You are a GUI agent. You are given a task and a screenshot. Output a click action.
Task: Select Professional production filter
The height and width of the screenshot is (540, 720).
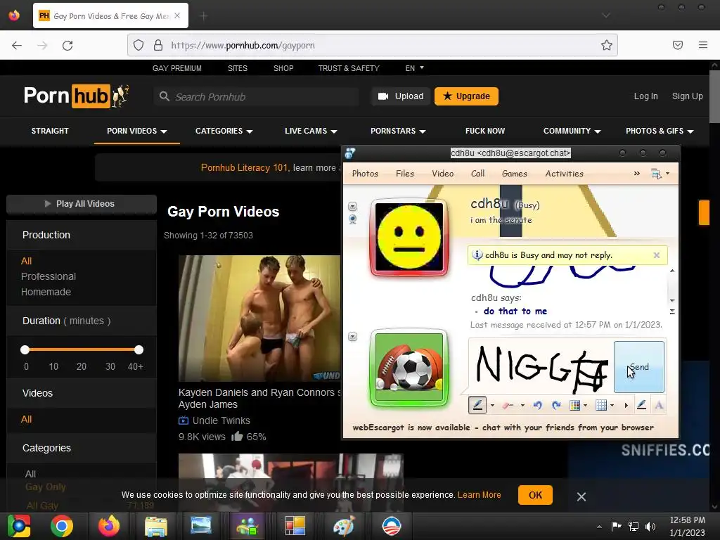[49, 276]
